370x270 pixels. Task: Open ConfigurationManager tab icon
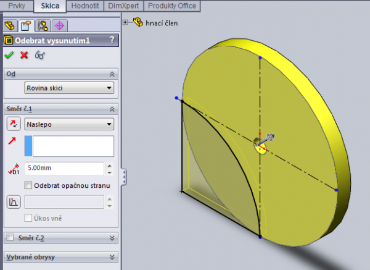pyautogui.click(x=43, y=25)
